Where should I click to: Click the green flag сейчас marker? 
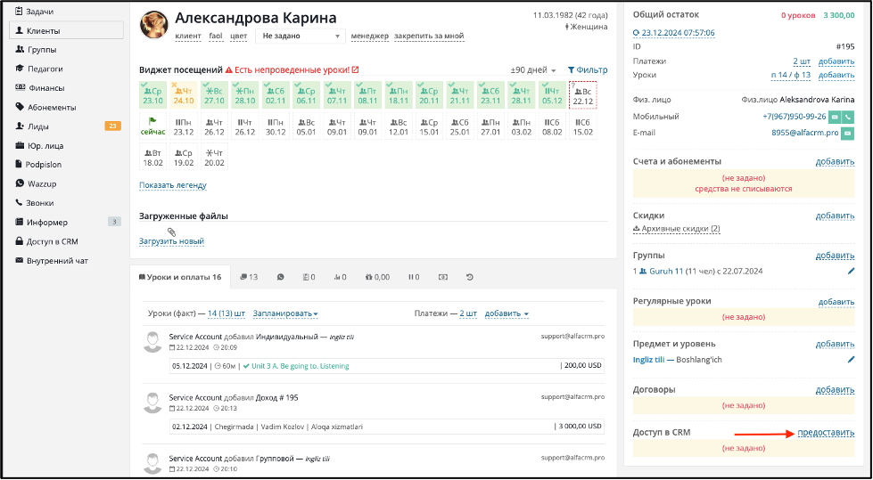[x=152, y=126]
